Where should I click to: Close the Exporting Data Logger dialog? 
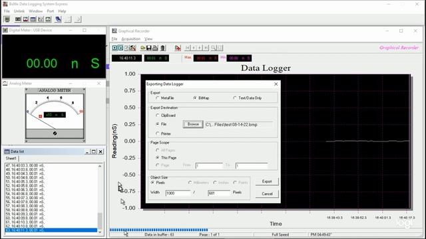(276, 84)
